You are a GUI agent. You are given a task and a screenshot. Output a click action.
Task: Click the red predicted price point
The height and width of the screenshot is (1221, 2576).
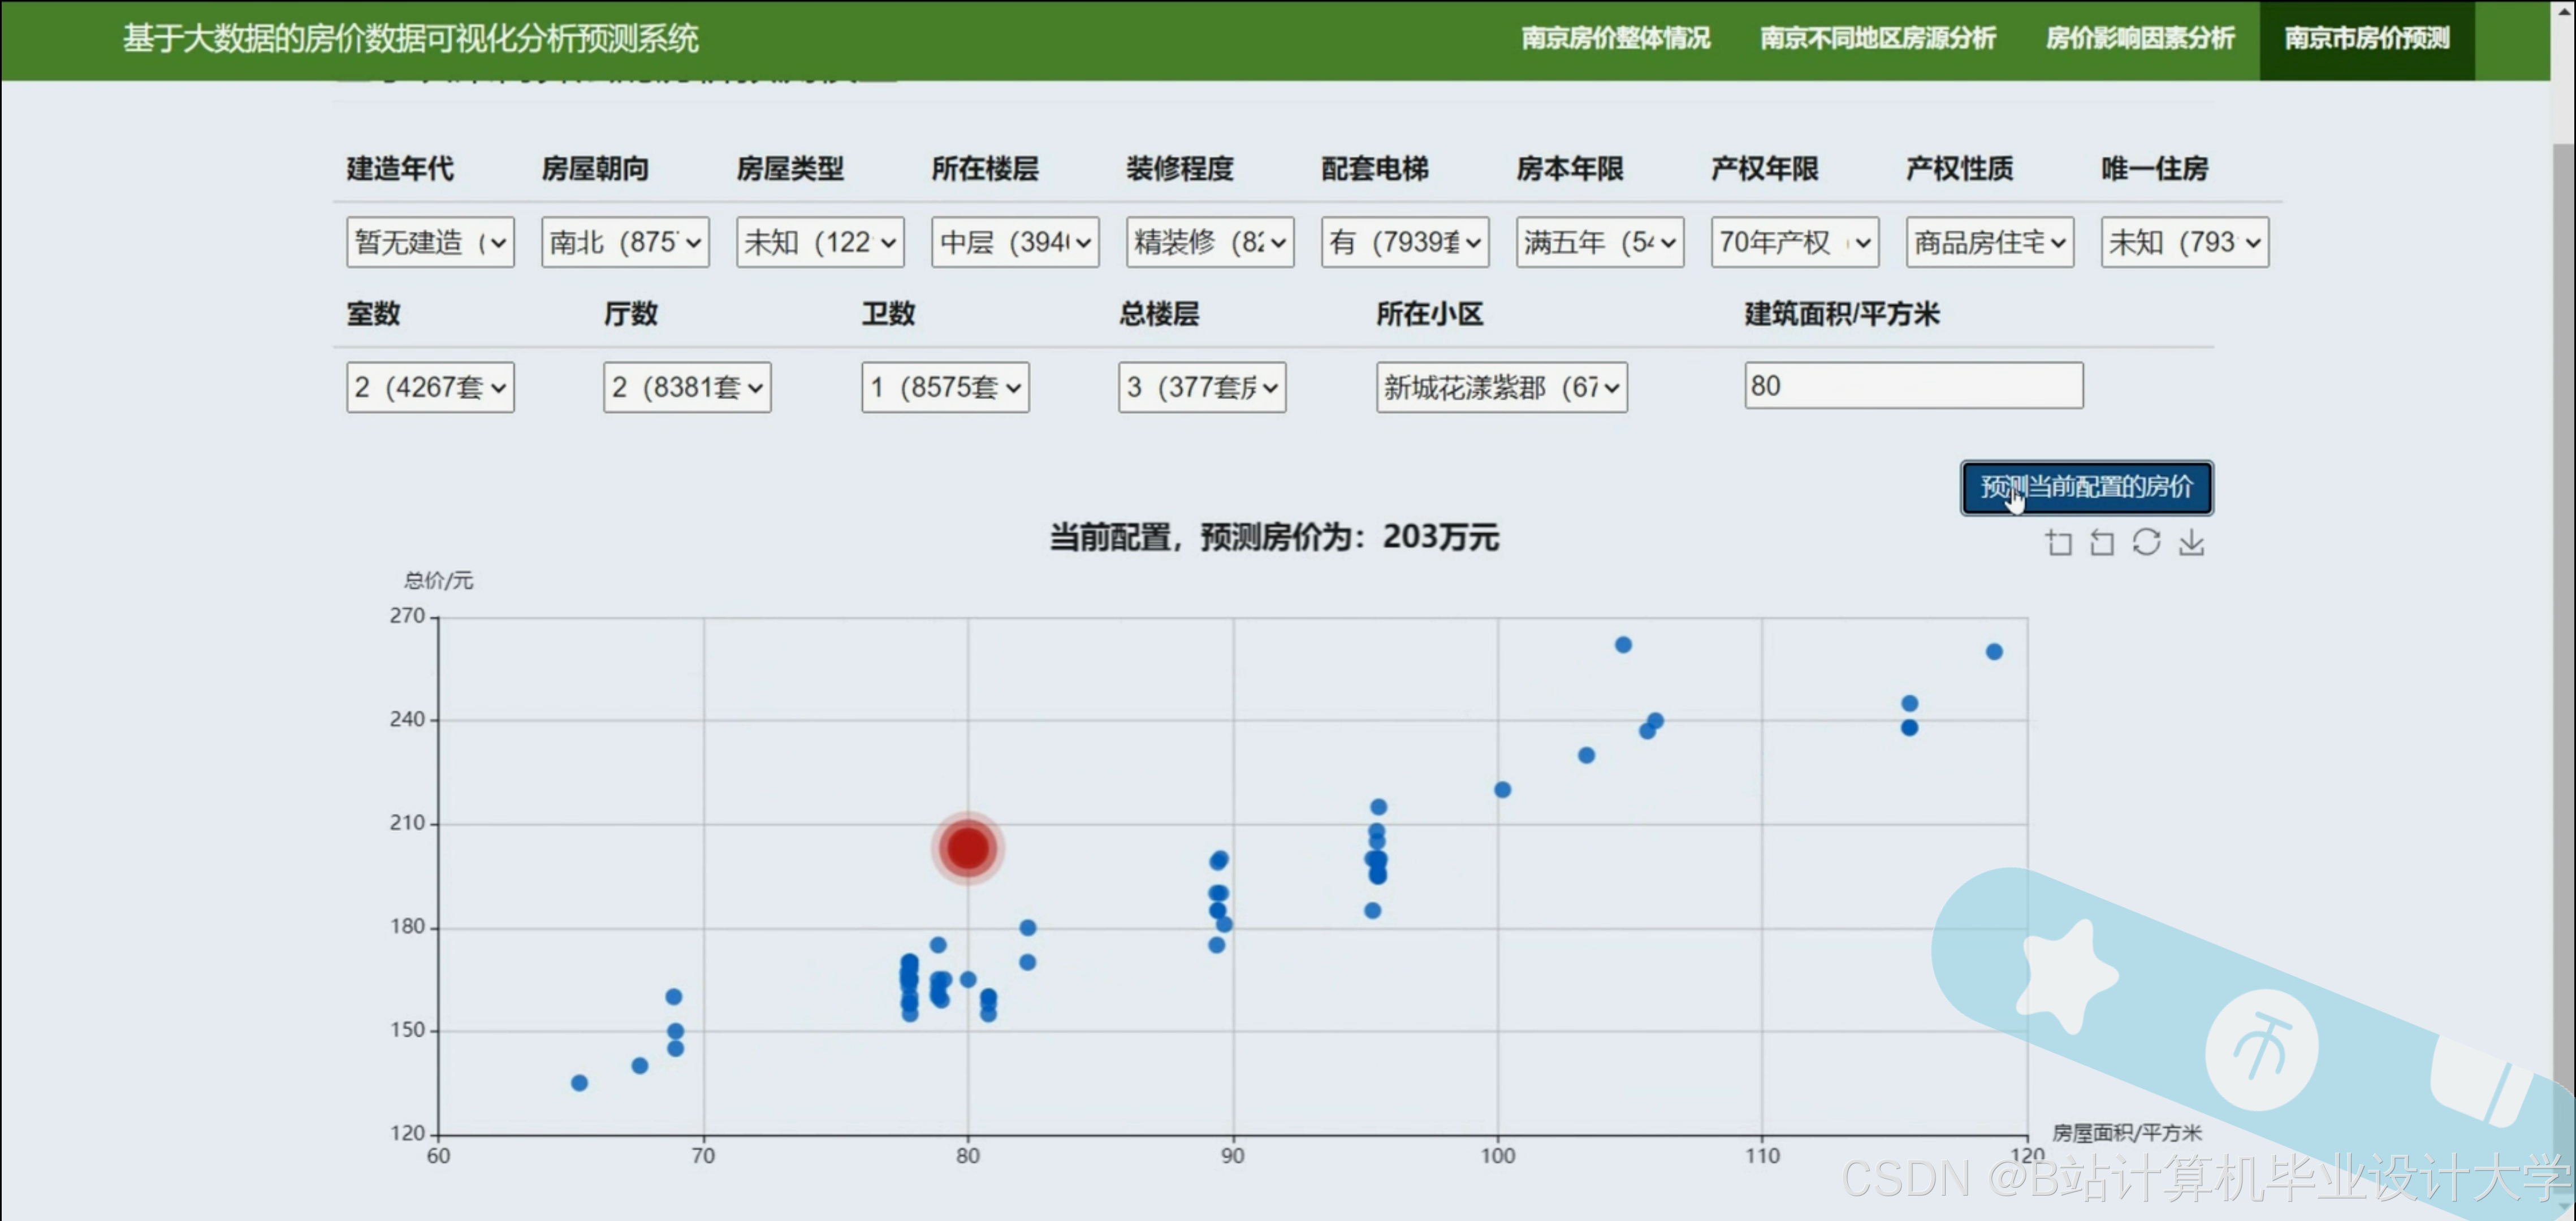(967, 848)
